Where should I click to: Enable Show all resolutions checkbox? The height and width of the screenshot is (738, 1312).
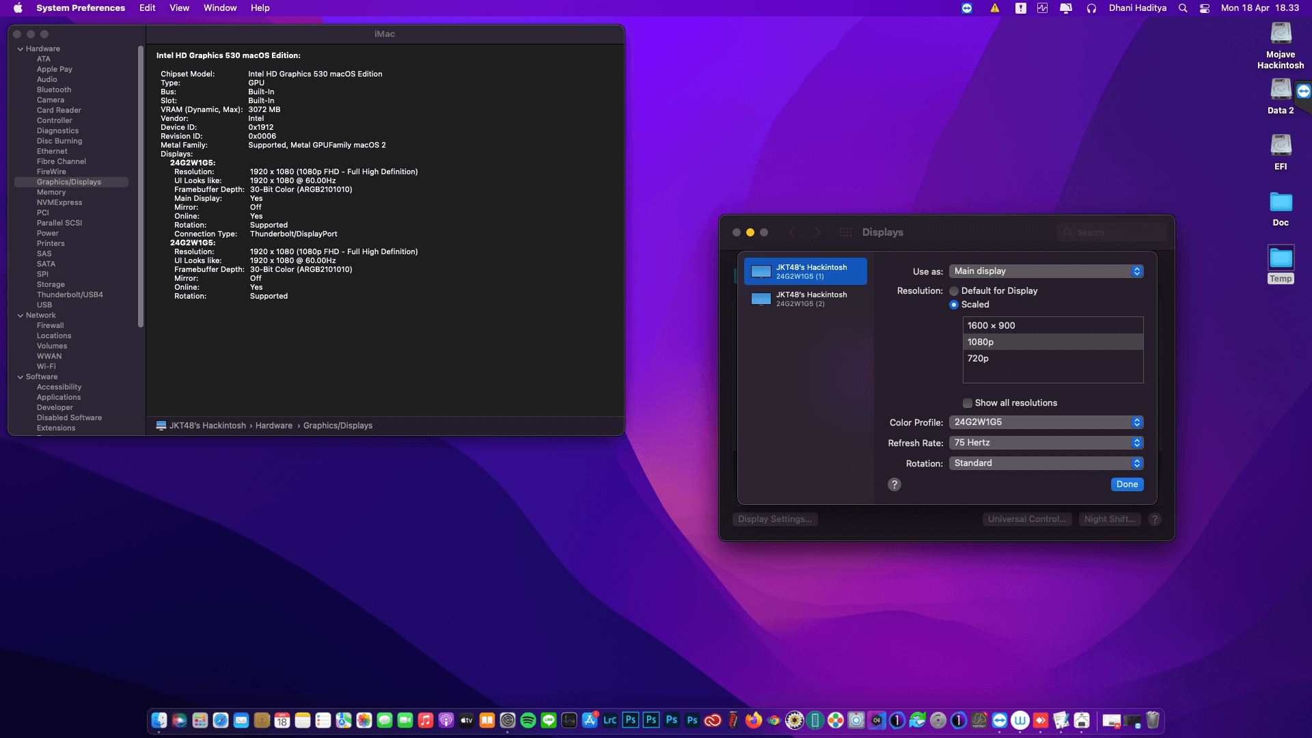968,403
